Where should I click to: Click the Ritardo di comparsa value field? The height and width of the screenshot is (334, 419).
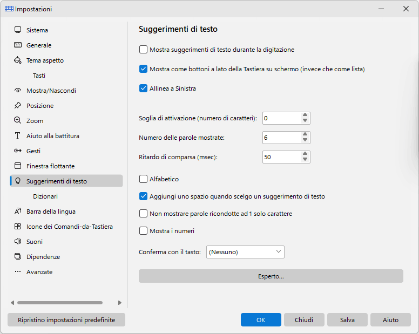pyautogui.click(x=282, y=157)
